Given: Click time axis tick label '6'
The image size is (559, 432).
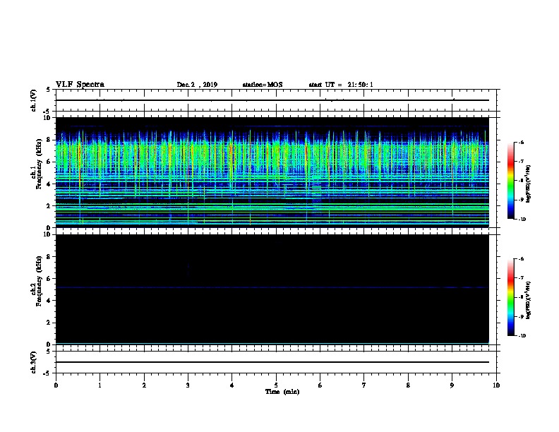Looking at the screenshot, I should point(320,385).
